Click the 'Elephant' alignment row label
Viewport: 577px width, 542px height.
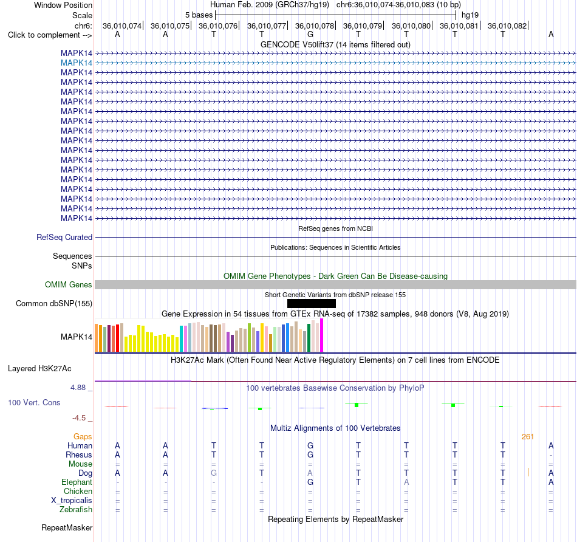point(77,482)
